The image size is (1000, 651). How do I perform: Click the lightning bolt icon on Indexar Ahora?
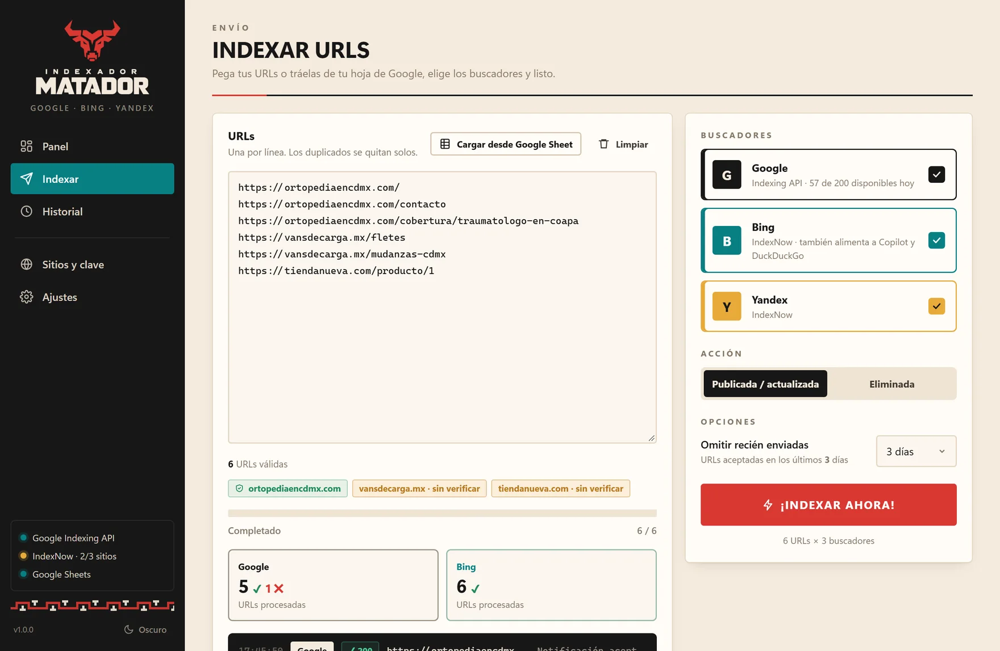tap(768, 505)
